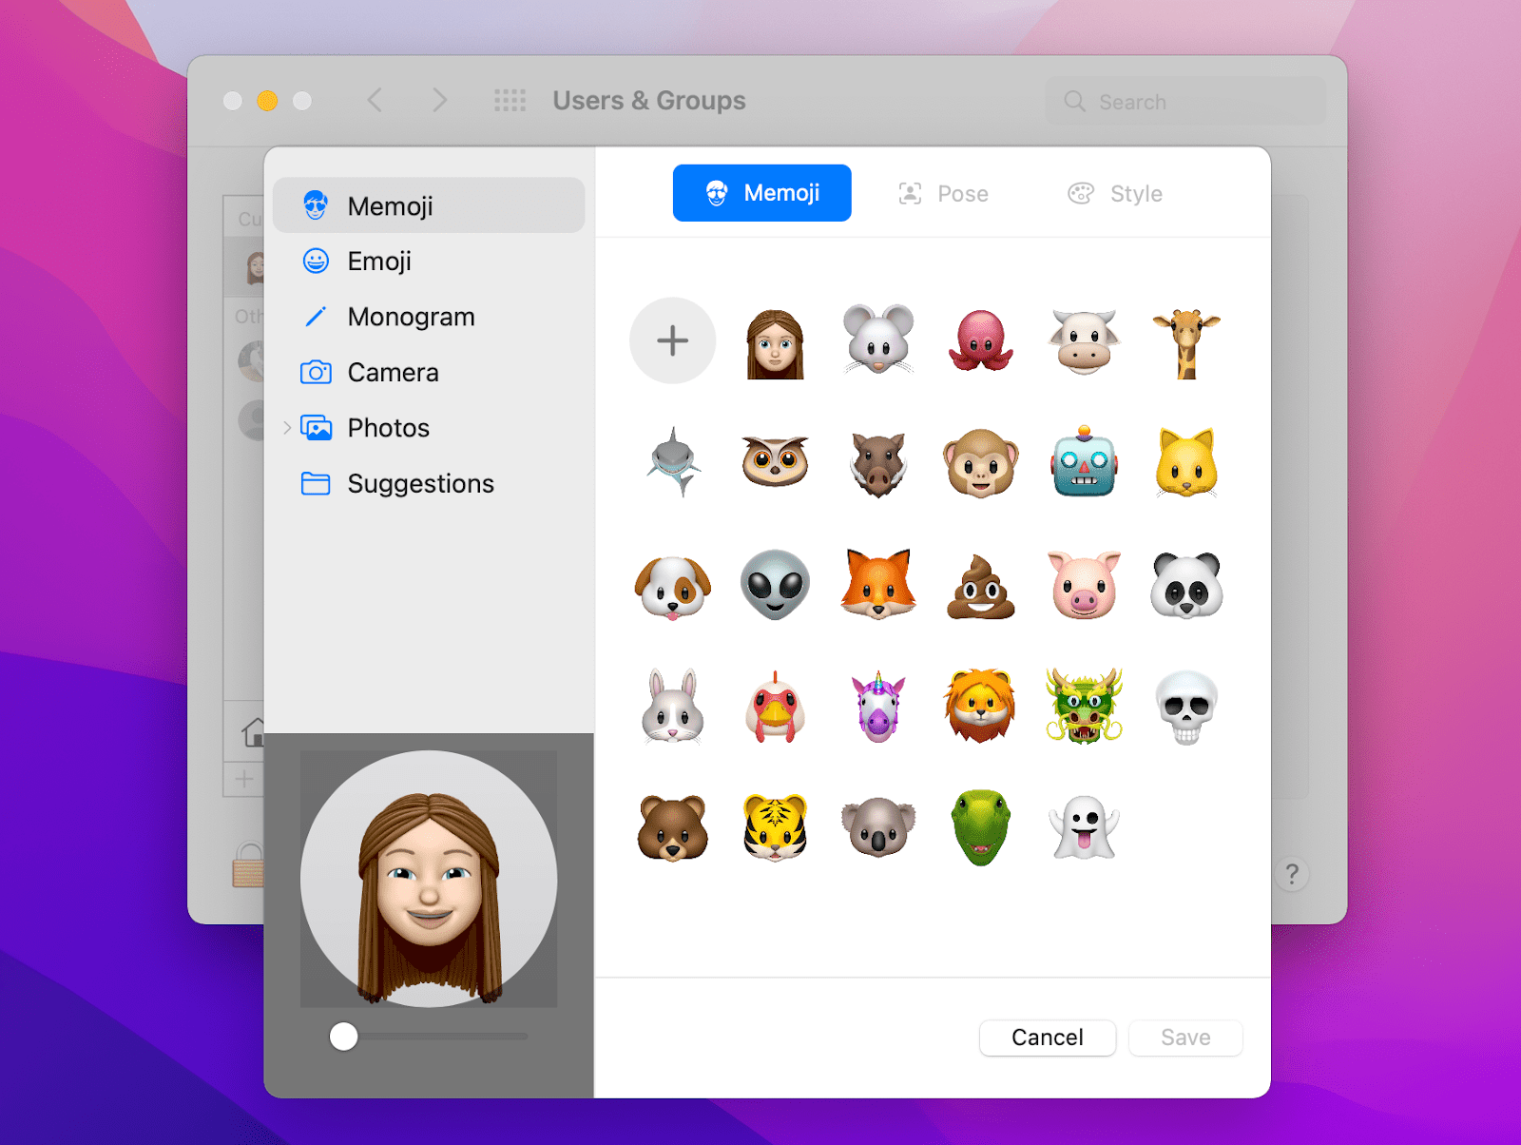1521x1145 pixels.
Task: Choose the fox Animoji
Action: coord(878,584)
